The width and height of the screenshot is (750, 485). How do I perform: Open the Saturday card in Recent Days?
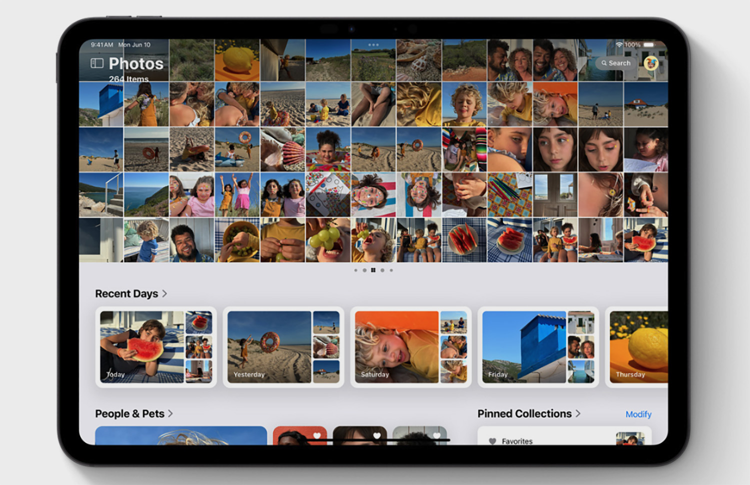pos(411,347)
